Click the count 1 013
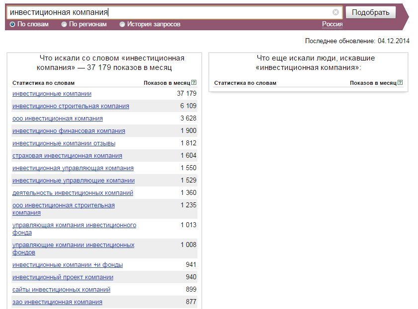The height and width of the screenshot is (309, 418). click(x=188, y=225)
